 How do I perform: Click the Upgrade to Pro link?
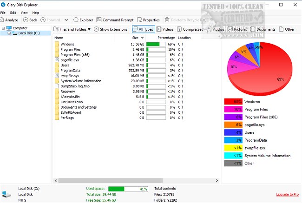287,194
